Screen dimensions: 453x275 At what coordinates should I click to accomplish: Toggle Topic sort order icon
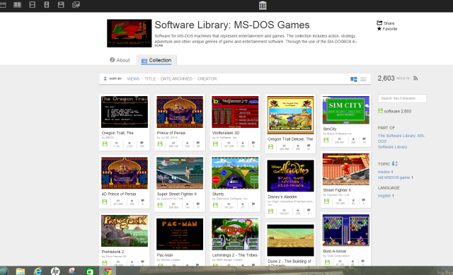(395, 163)
